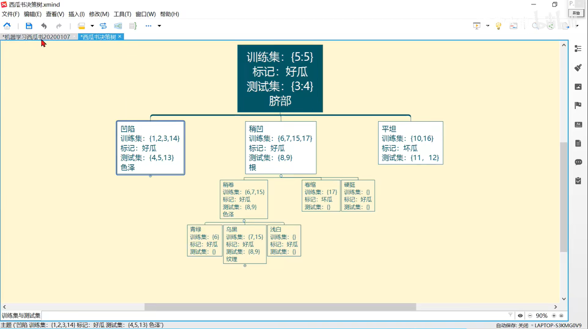Image resolution: width=588 pixels, height=329 pixels.
Task: Click the horizontal scrollbar thumb
Action: pos(280,307)
